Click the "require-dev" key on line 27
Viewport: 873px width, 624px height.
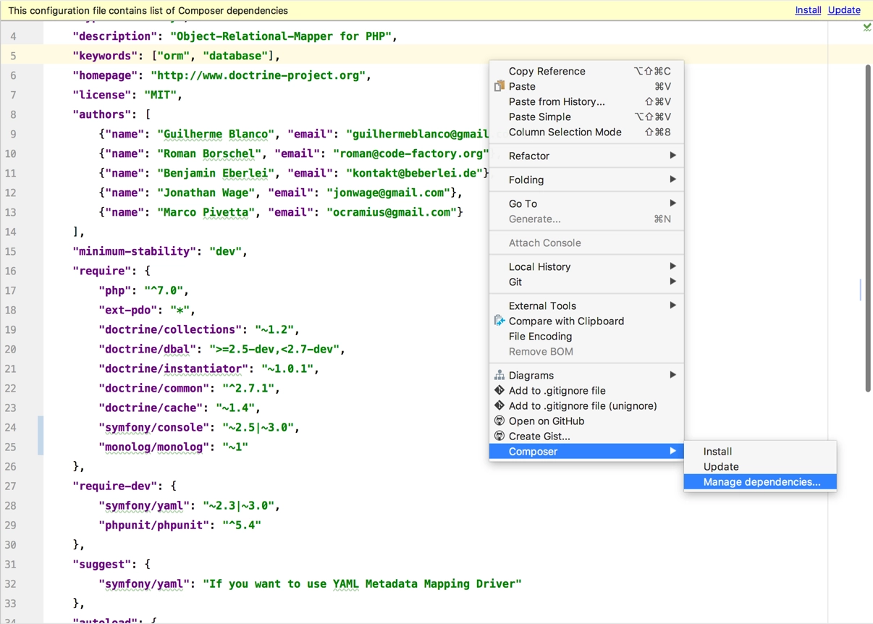[x=115, y=486]
